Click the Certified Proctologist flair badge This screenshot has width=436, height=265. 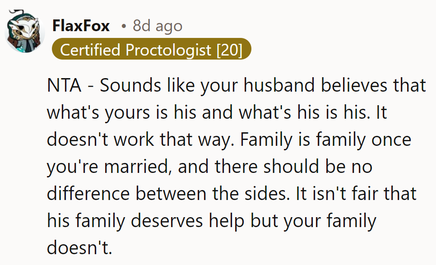click(x=151, y=50)
